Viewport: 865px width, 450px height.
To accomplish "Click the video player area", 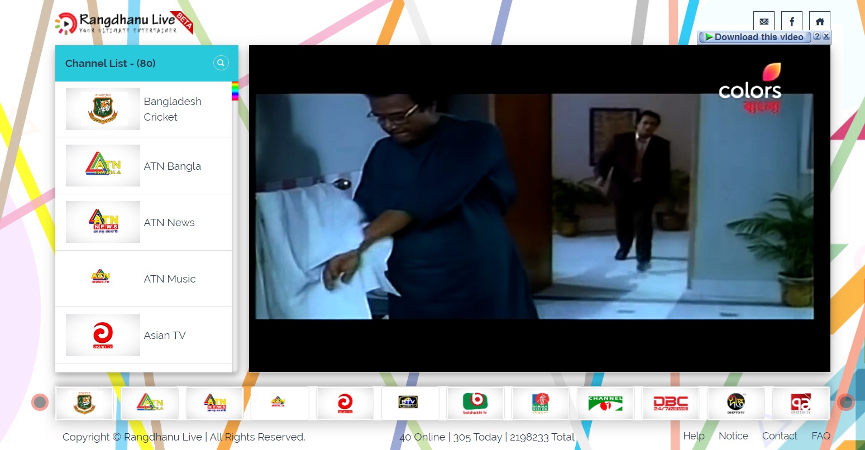I will tap(539, 208).
